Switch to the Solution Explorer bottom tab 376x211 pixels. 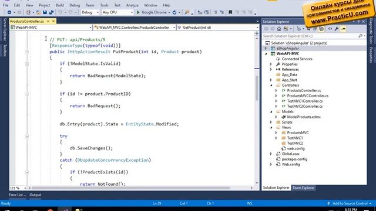[276, 188]
